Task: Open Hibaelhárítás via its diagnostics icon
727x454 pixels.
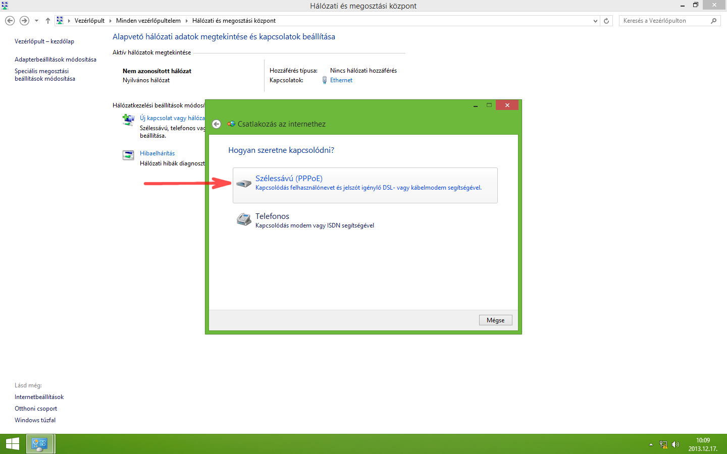Action: [128, 155]
